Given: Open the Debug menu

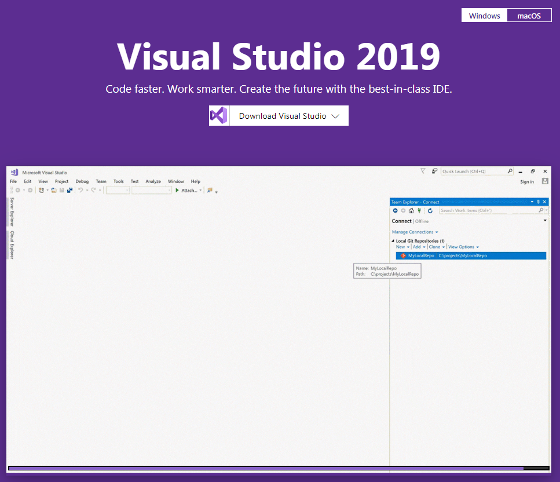Looking at the screenshot, I should [82, 181].
